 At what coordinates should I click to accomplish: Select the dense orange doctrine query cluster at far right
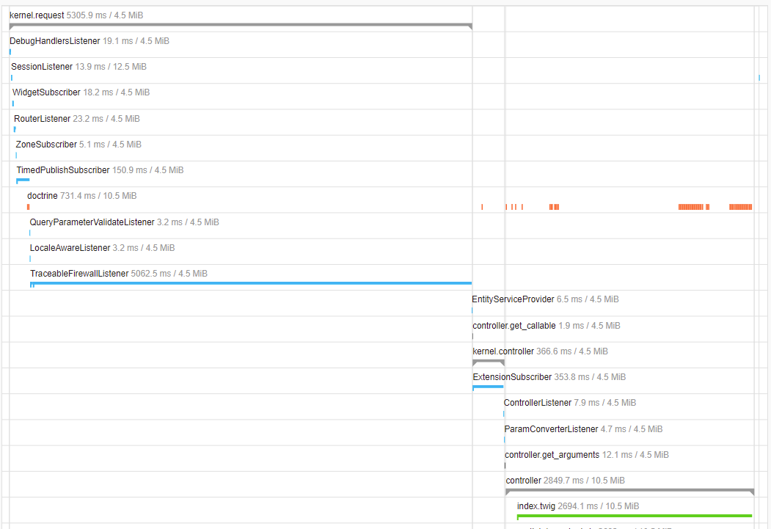click(740, 207)
